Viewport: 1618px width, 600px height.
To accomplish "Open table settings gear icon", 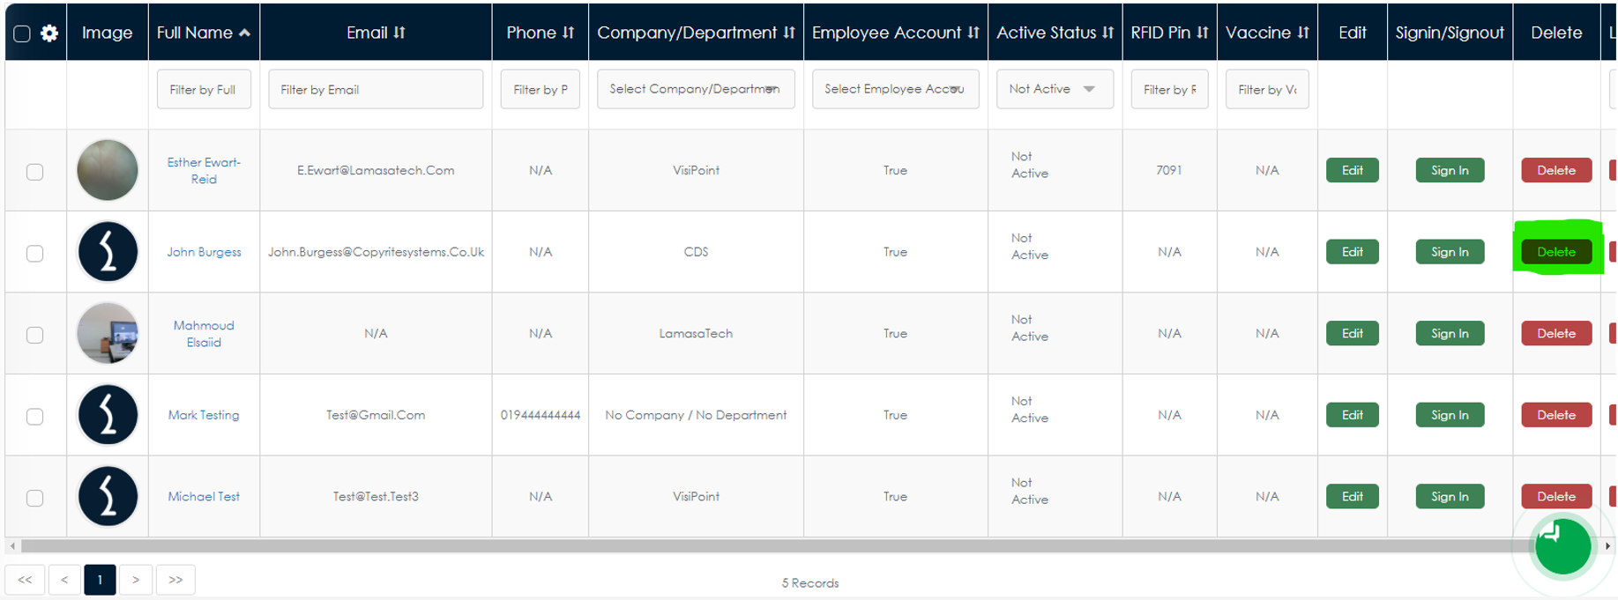I will point(49,33).
